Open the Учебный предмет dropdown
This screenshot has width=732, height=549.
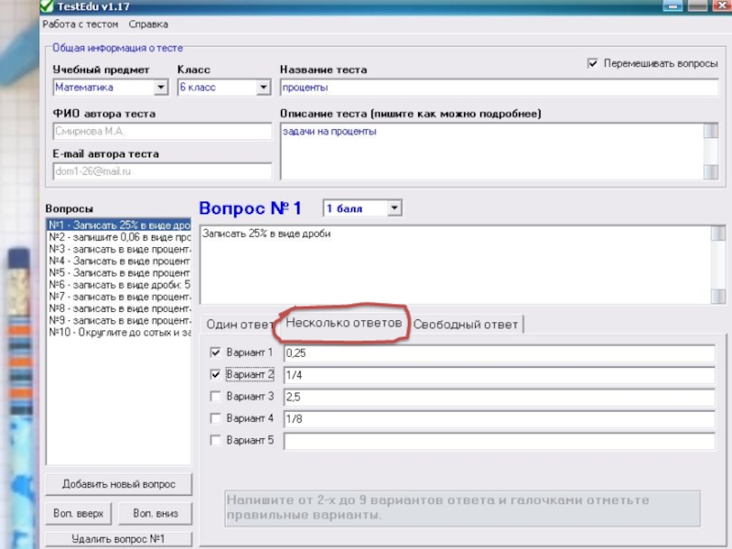161,87
